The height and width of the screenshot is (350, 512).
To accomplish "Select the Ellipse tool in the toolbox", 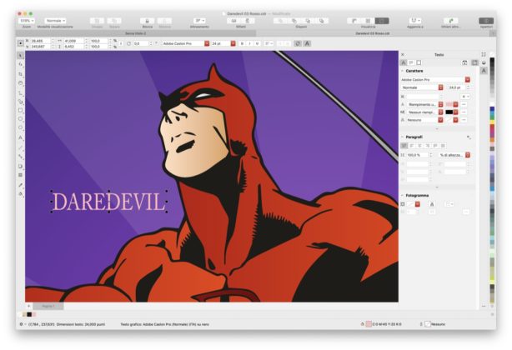I will [x=21, y=118].
